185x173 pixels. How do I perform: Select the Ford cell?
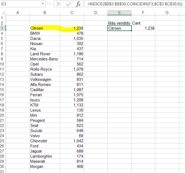[x=45, y=146]
